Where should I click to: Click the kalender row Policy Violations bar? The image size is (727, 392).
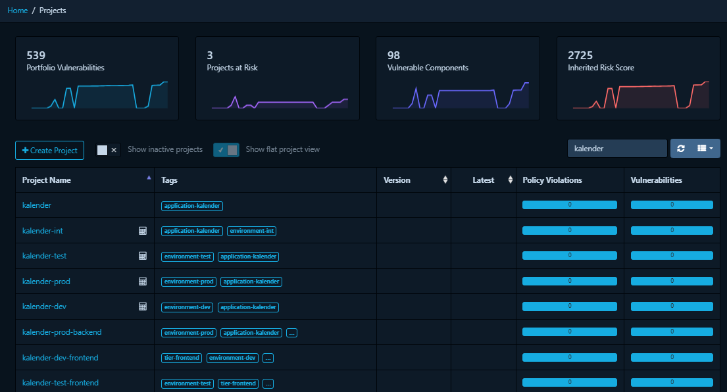coord(569,205)
